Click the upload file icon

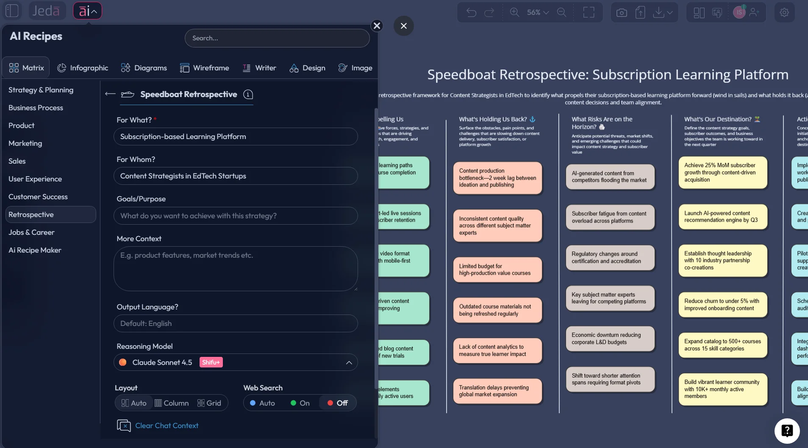[x=640, y=12]
